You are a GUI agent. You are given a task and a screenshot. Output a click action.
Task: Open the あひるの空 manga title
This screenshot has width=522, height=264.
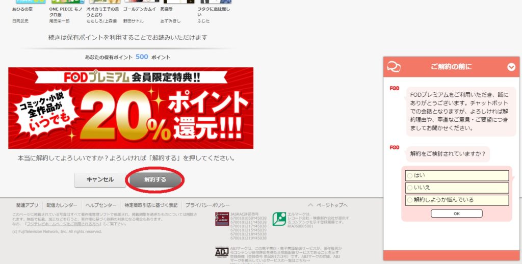click(x=22, y=9)
